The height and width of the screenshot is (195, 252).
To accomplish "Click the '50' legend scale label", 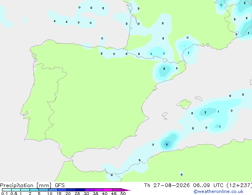I will (123, 193).
